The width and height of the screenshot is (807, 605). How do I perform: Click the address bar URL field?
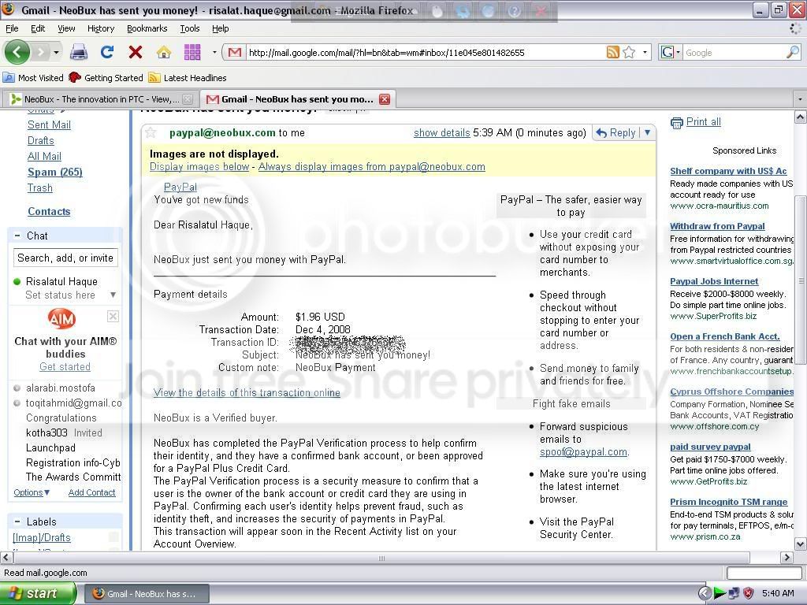[425, 53]
